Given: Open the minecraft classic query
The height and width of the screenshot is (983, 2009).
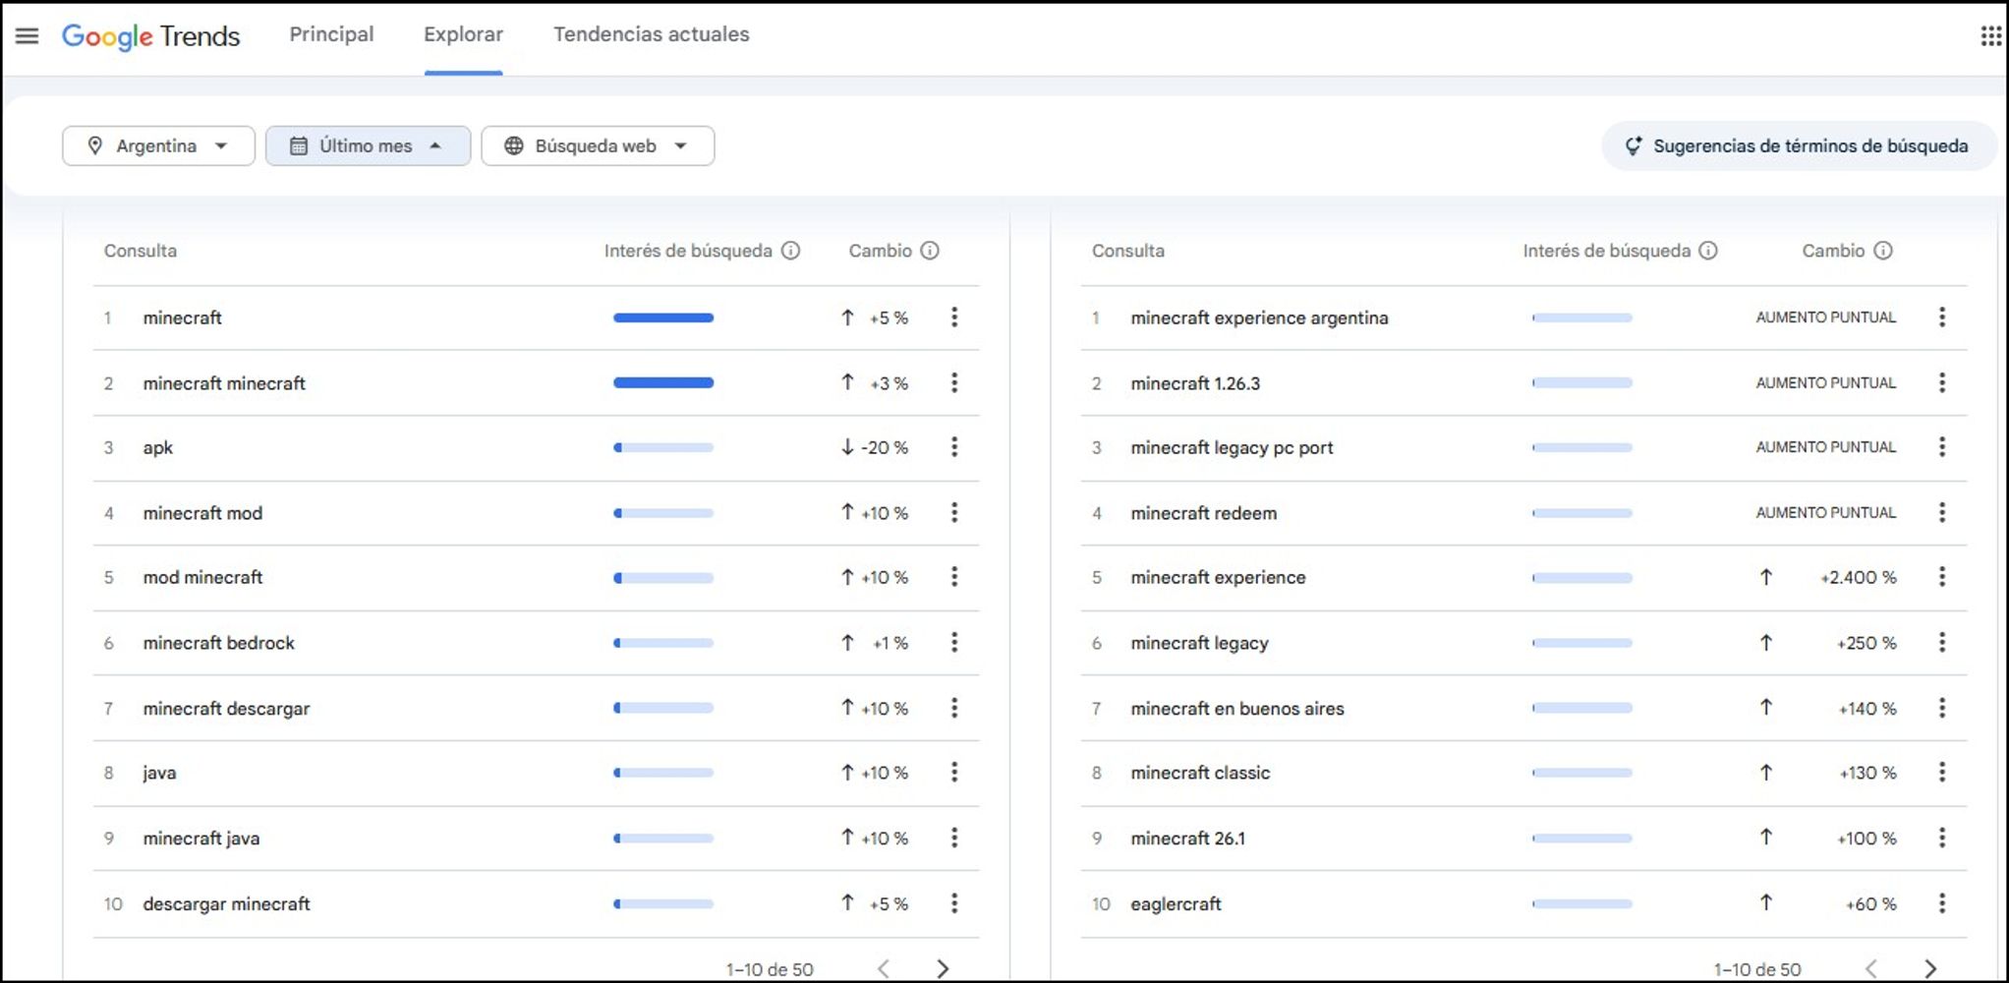Looking at the screenshot, I should pos(1200,773).
